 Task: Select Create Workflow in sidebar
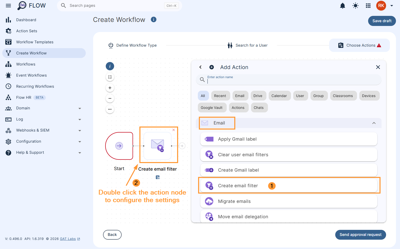44,53
